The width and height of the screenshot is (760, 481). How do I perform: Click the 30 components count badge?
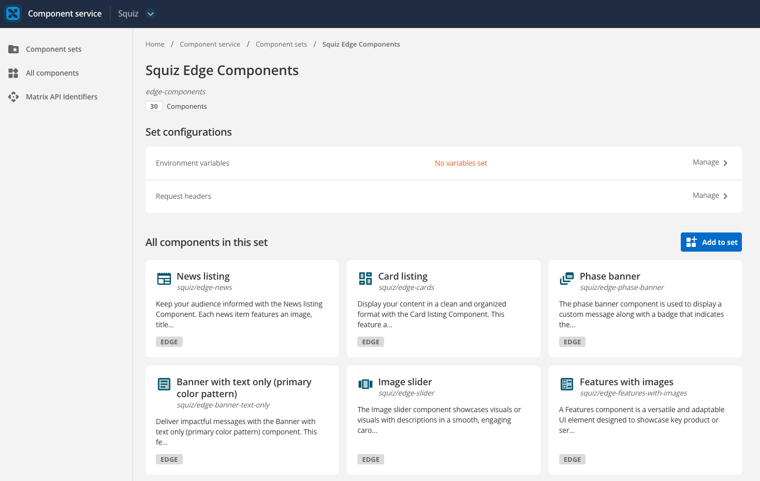pyautogui.click(x=154, y=106)
